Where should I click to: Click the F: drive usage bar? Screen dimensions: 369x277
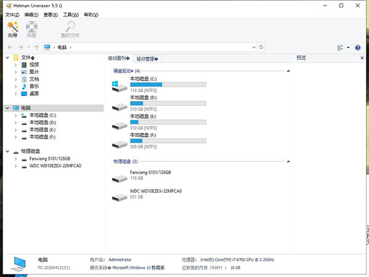pyautogui.click(x=168, y=141)
